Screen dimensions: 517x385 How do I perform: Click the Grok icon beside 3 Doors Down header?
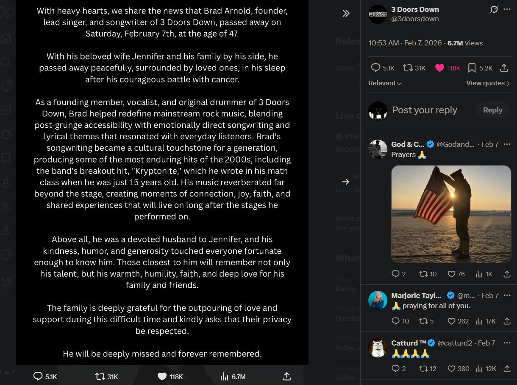(x=494, y=9)
